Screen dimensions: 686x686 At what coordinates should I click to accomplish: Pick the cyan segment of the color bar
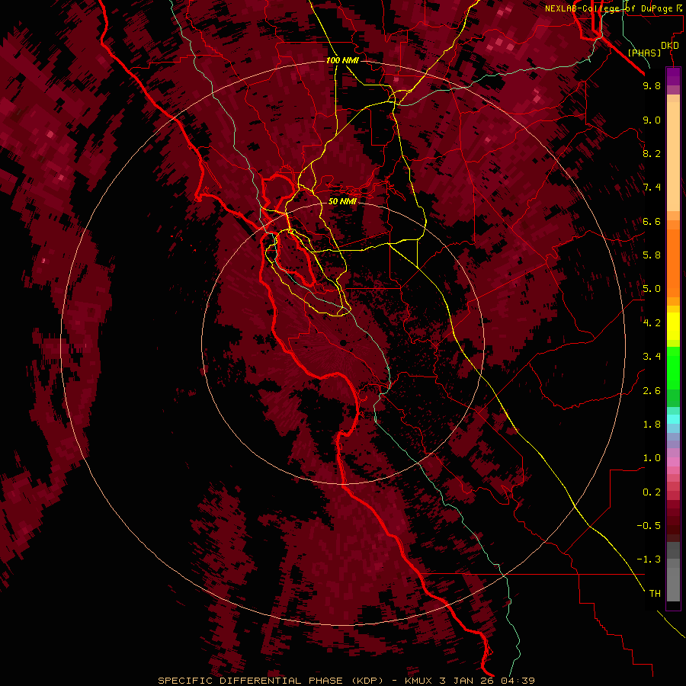coord(673,419)
